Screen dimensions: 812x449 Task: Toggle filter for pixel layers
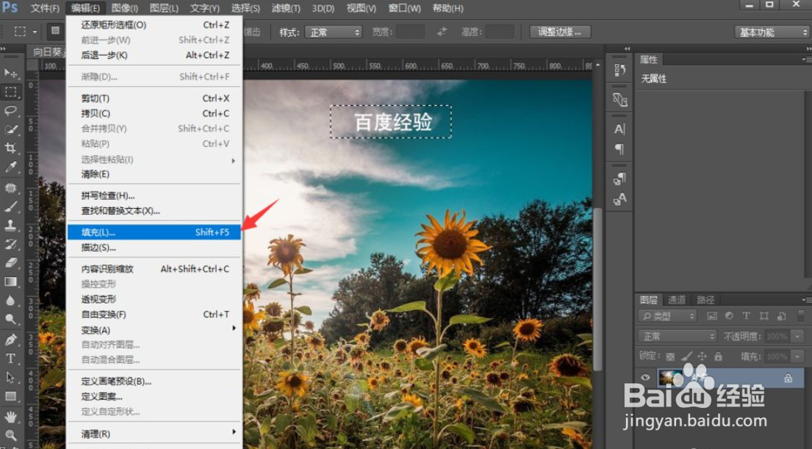click(x=712, y=316)
